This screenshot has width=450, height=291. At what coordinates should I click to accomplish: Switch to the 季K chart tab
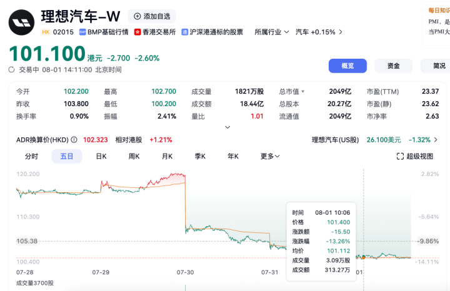[x=200, y=156]
